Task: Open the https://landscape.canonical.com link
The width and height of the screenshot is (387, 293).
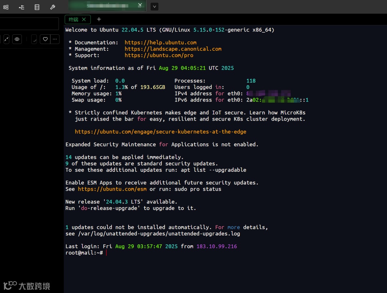Action: 173,49
